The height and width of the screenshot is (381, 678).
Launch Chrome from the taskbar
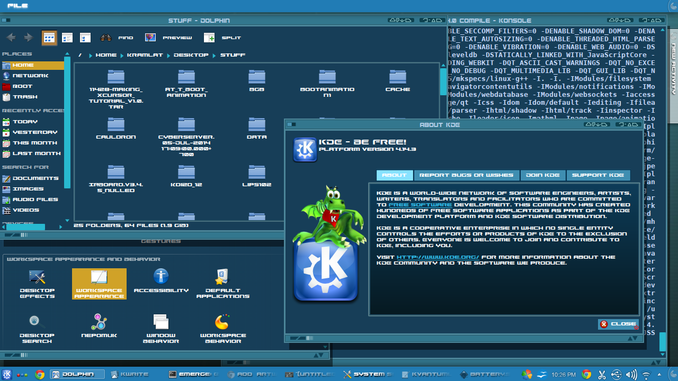39,374
